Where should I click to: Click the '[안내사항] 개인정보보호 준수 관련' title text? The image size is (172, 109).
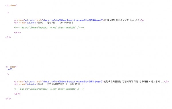click(x=122, y=20)
